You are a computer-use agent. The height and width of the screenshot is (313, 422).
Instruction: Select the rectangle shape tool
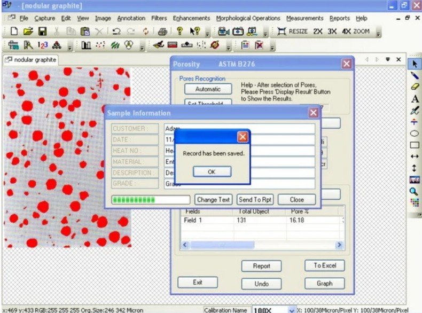pos(415,145)
